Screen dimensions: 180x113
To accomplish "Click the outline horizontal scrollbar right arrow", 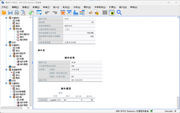I will [28, 108].
